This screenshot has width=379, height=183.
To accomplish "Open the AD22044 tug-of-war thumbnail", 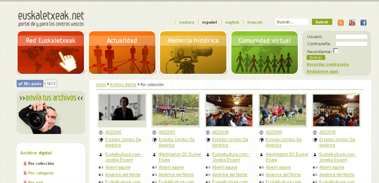I will pyautogui.click(x=283, y=110).
